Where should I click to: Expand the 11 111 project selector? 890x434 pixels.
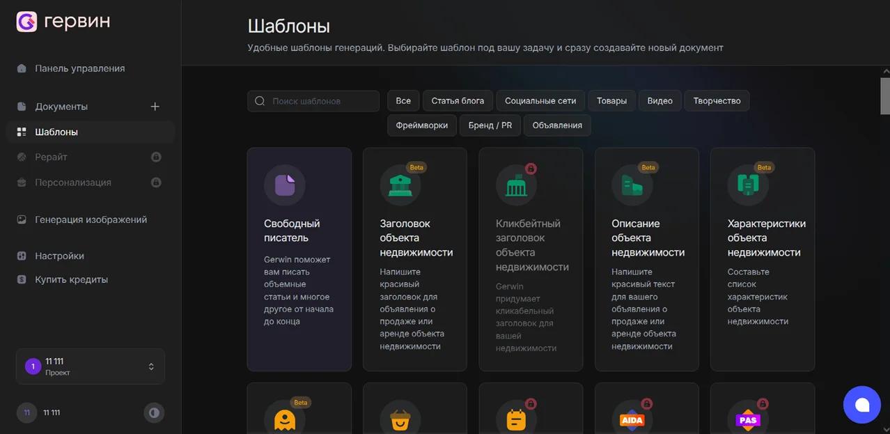[91, 366]
